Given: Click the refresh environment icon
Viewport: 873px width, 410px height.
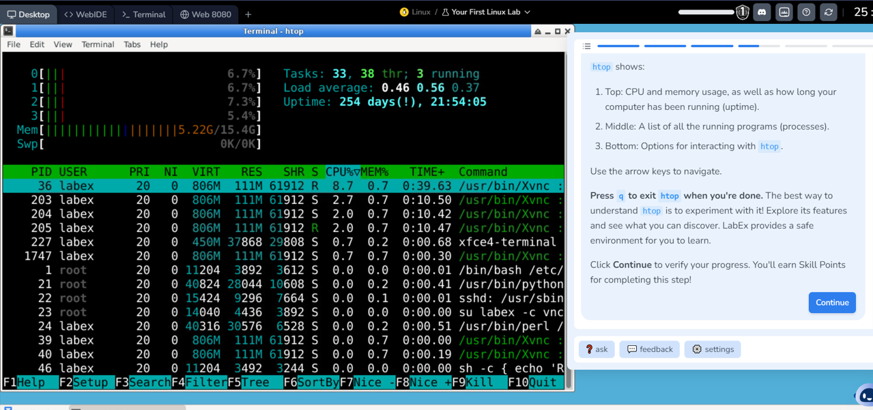Looking at the screenshot, I should (x=829, y=12).
